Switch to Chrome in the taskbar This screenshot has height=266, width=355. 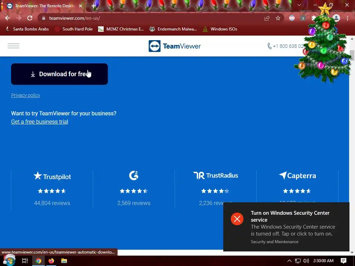pos(38,261)
